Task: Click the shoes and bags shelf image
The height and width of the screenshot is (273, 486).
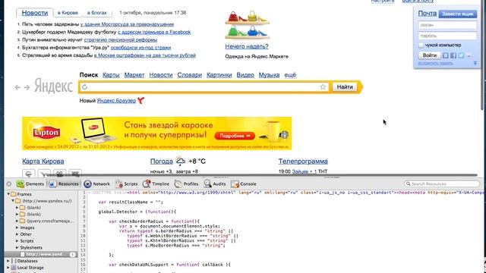Action: [248, 25]
